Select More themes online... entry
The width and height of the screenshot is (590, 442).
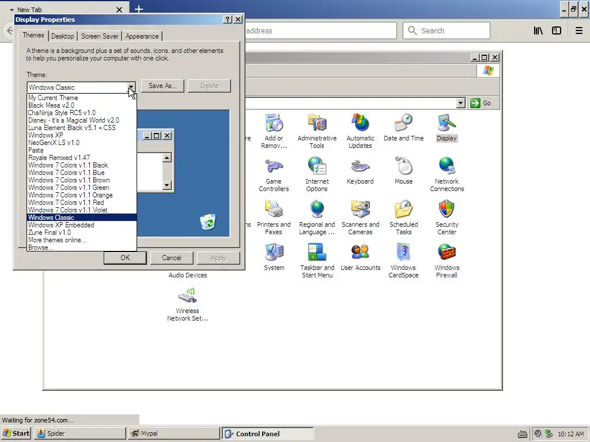coord(82,240)
